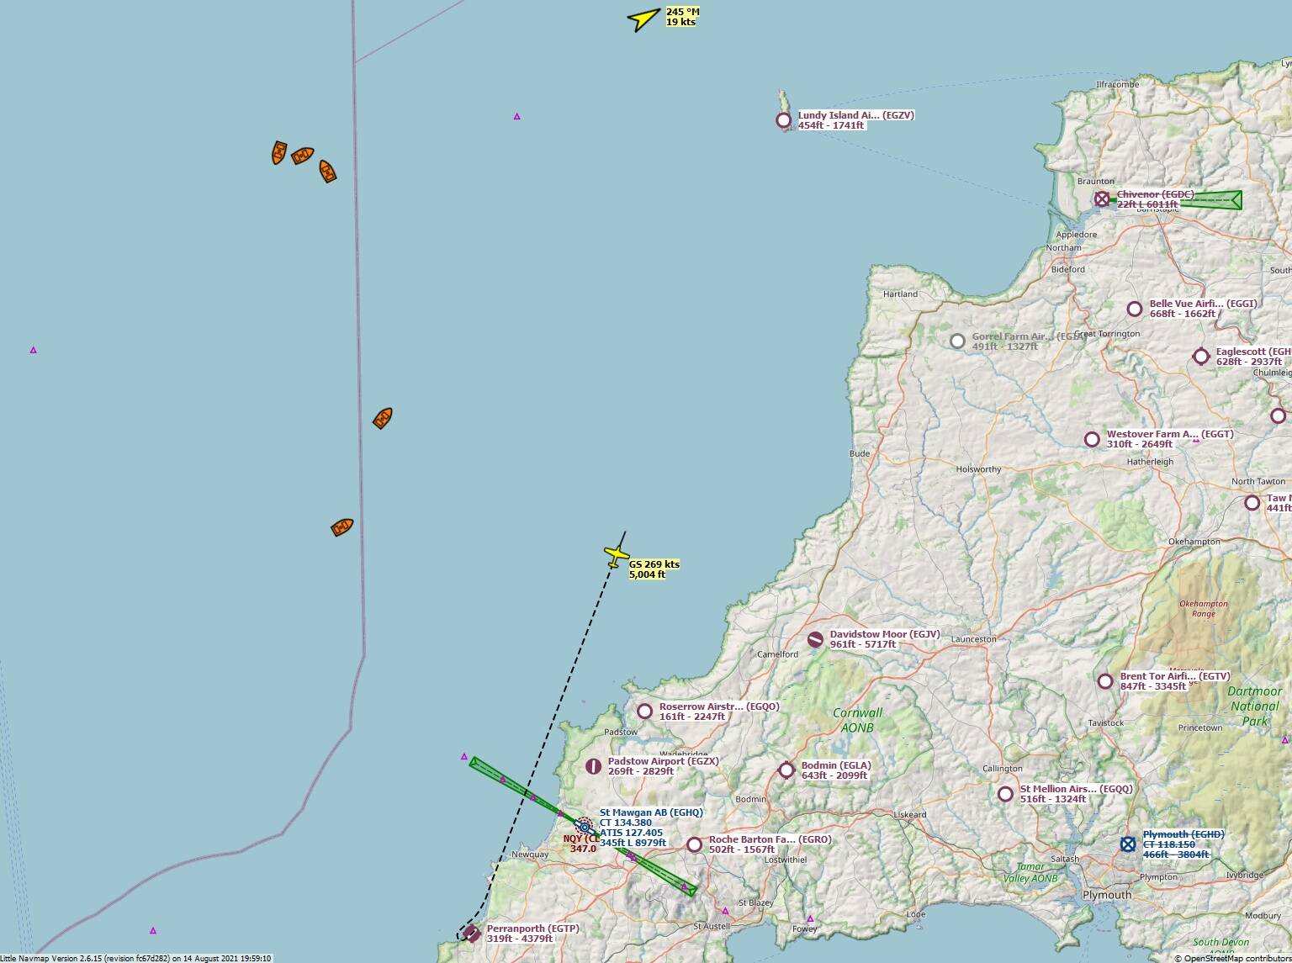This screenshot has width=1292, height=963.
Task: Select the Davidstow Moor (EGJV) airport symbol
Action: (x=815, y=640)
